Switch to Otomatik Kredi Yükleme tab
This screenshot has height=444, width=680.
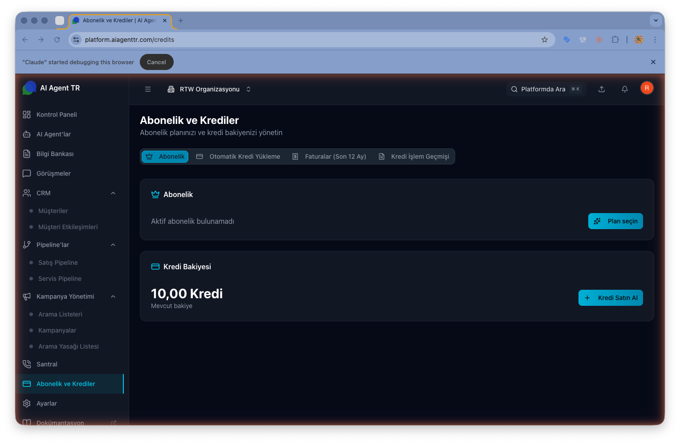[238, 156]
